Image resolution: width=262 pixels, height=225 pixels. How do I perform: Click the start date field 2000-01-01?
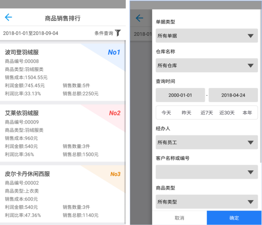(x=180, y=95)
